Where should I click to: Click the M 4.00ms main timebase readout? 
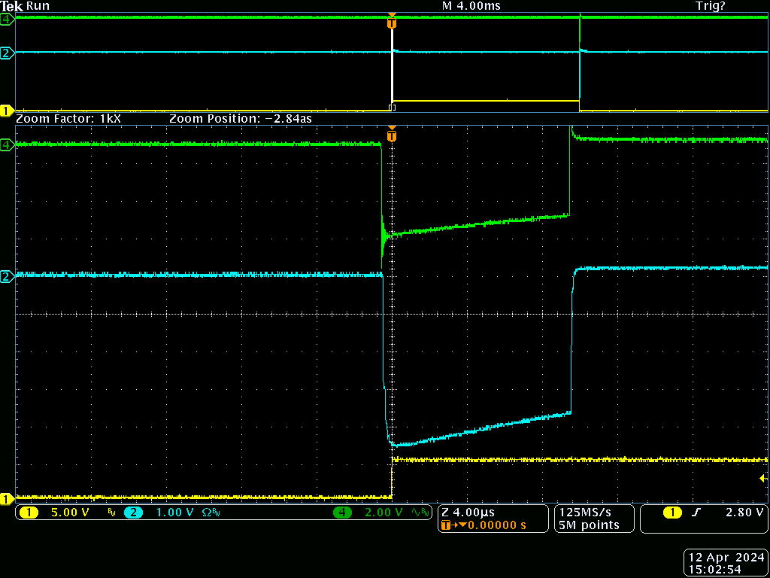coord(471,6)
